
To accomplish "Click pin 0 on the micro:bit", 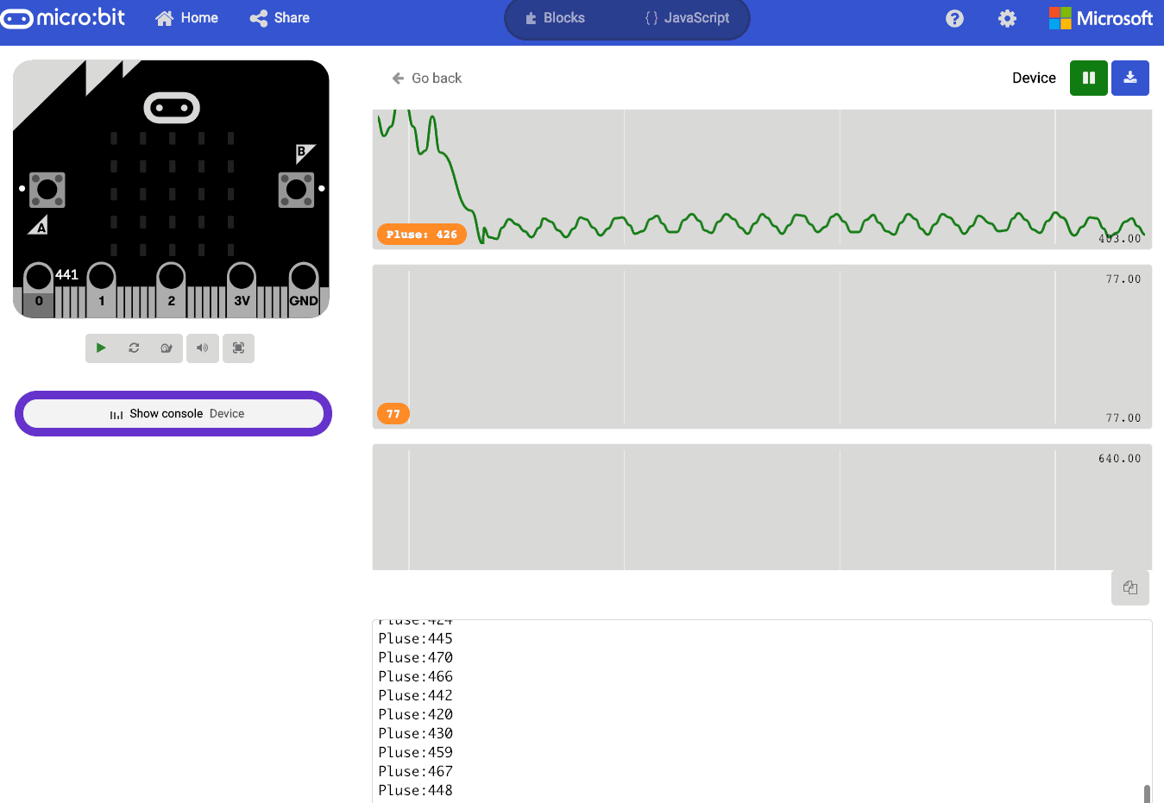I will [x=37, y=285].
